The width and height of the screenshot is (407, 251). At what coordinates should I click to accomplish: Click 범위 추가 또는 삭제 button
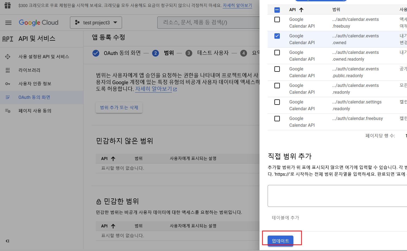119,107
